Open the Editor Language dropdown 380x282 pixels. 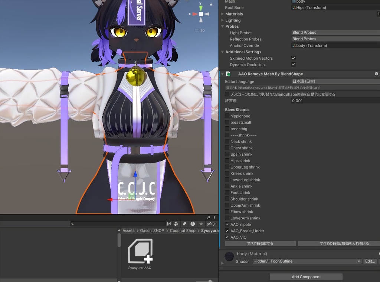pos(335,81)
